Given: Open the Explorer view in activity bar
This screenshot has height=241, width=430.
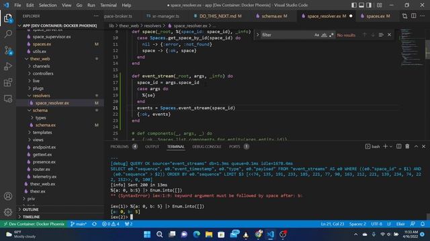Looking at the screenshot, I should point(8,18).
